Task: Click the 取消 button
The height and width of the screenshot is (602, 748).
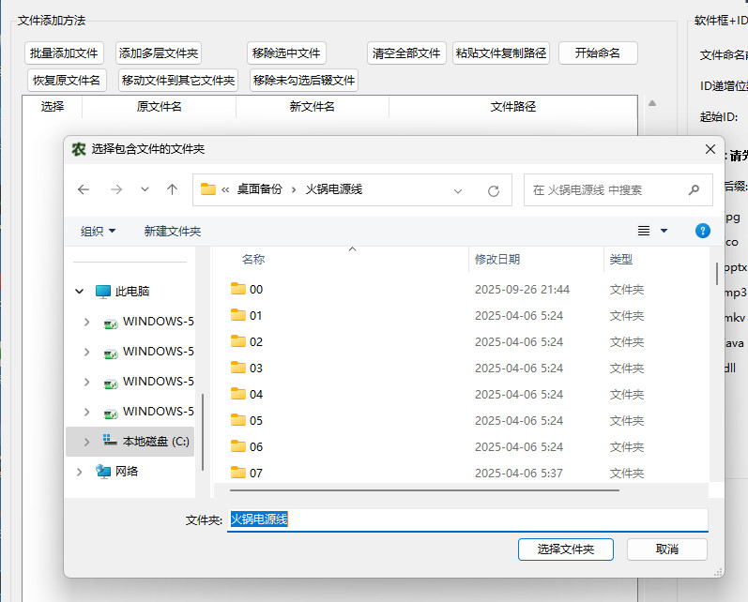Action: click(x=667, y=549)
